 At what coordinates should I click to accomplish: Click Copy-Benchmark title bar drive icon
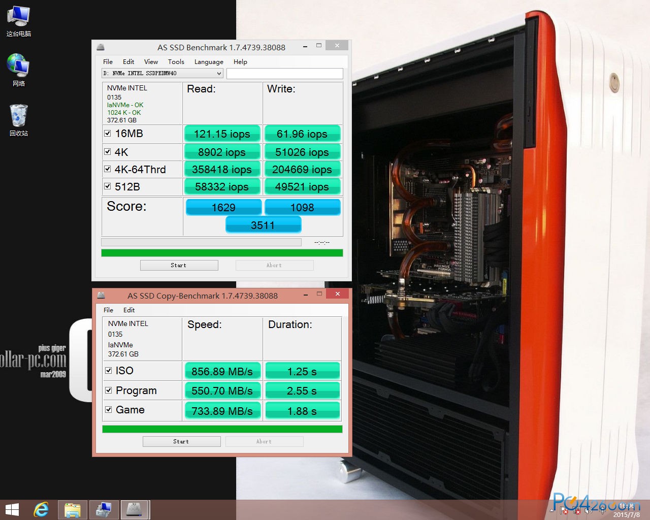[101, 296]
